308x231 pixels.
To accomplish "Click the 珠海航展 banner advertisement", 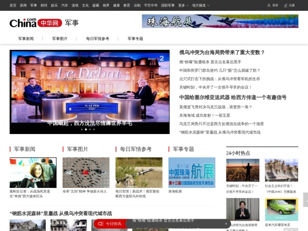I will click(x=213, y=21).
